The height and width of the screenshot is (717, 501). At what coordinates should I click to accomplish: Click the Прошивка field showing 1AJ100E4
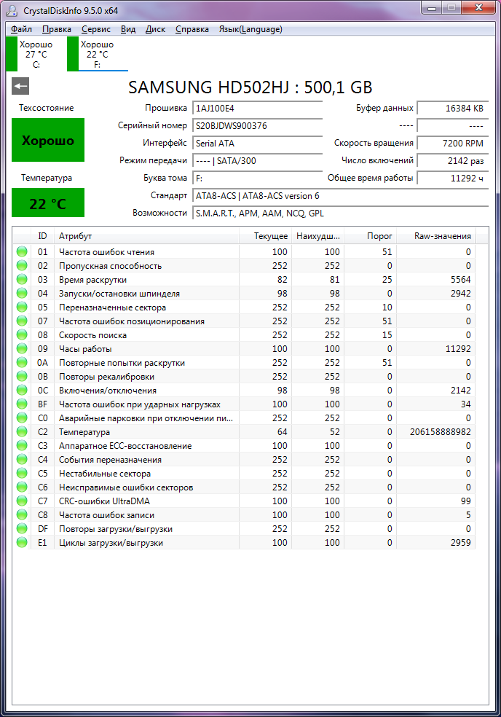pos(257,108)
